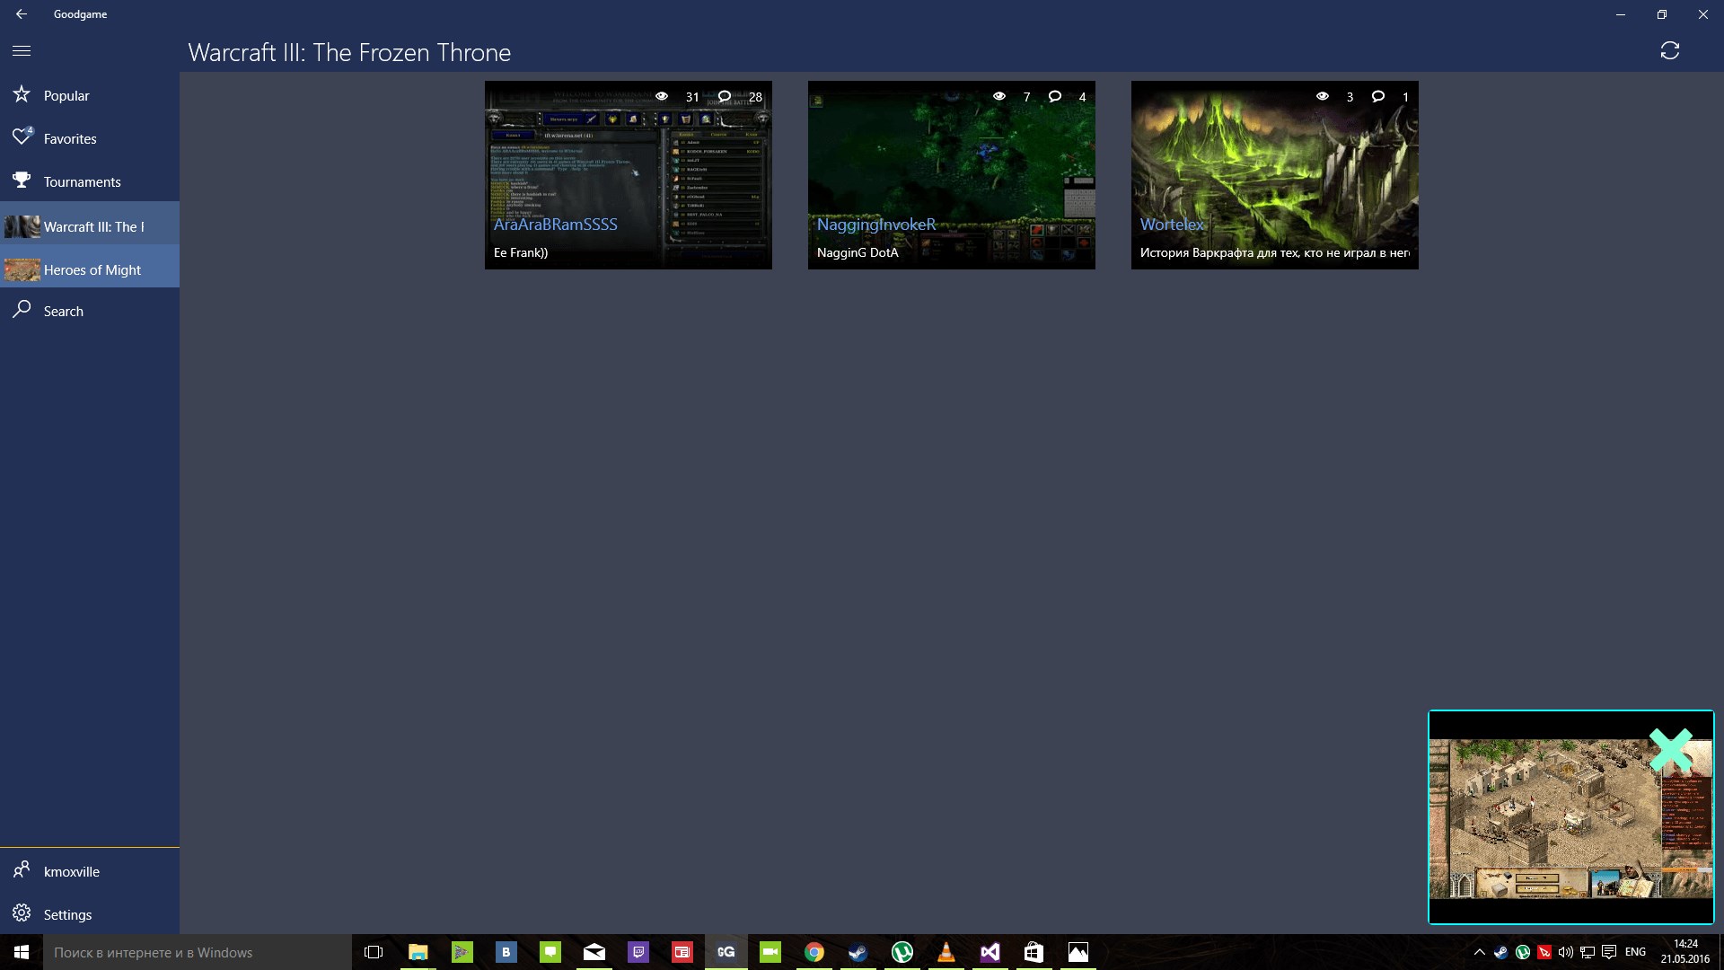This screenshot has width=1724, height=970.
Task: Go to Tournaments
Action: click(x=90, y=181)
